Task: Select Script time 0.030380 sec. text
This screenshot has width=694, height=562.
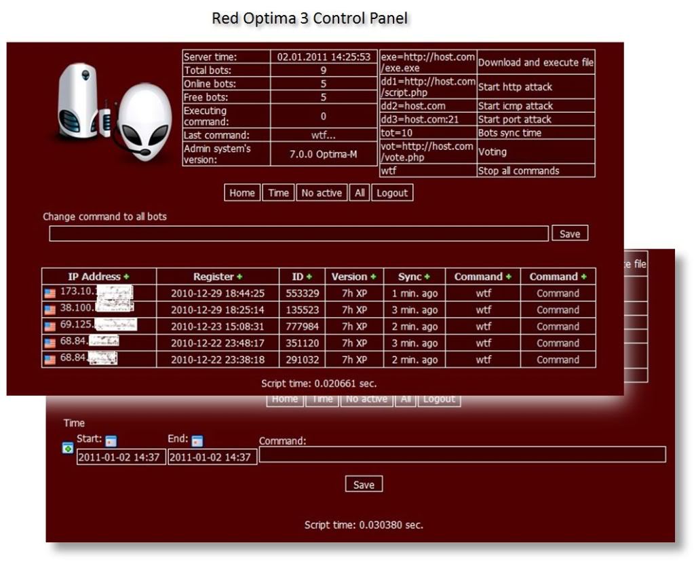Action: click(364, 525)
